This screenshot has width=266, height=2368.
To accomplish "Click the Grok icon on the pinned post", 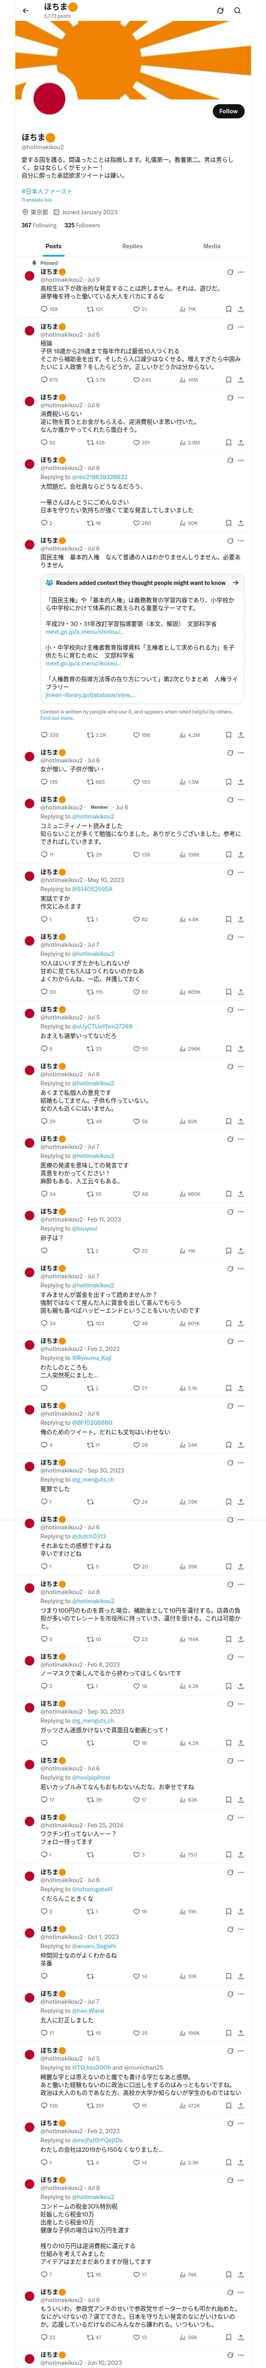I will coord(229,272).
